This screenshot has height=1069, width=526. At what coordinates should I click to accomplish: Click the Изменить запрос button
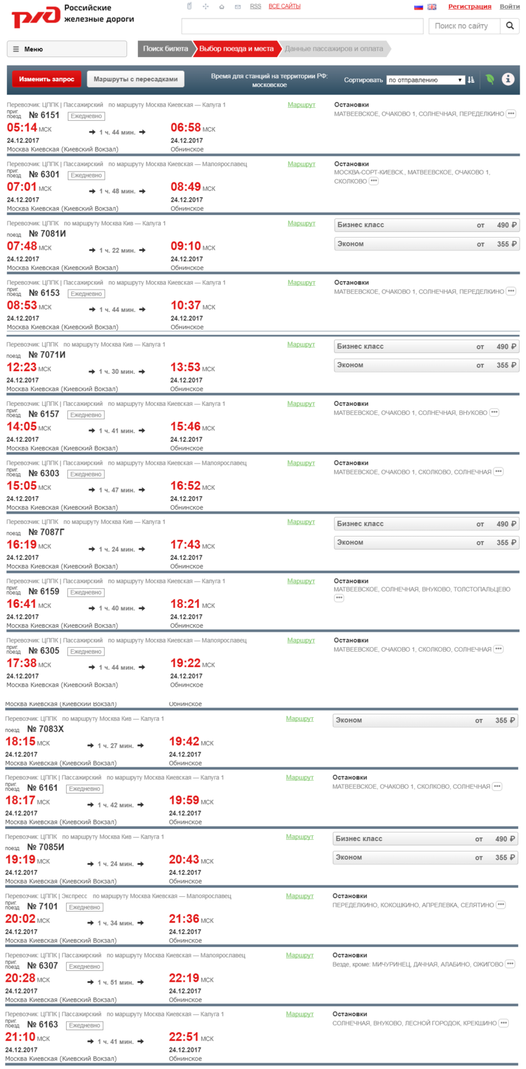click(x=47, y=79)
